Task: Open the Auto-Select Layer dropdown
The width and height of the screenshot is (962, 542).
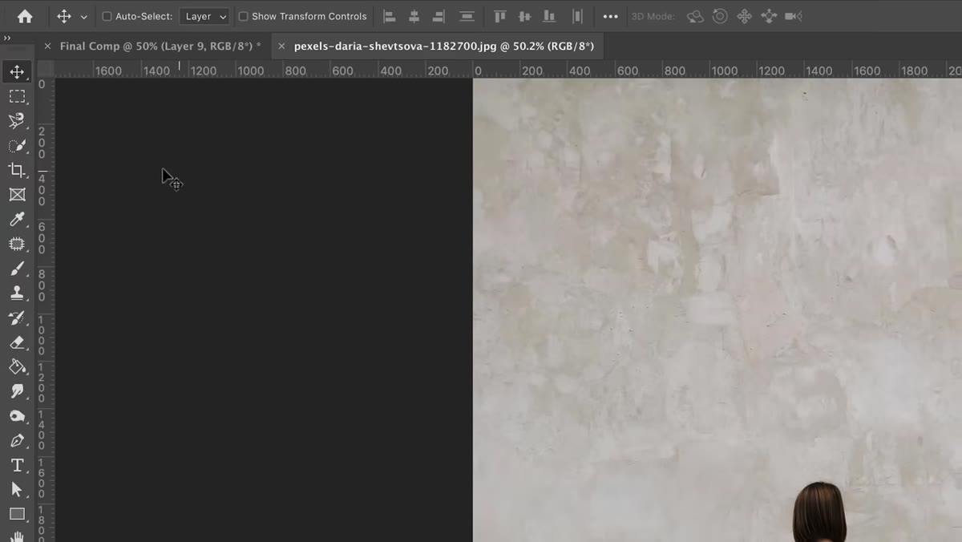Action: (204, 16)
